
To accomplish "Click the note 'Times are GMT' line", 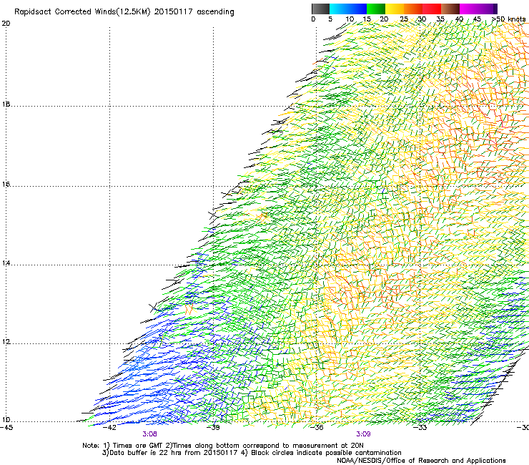I will pyautogui.click(x=222, y=446).
